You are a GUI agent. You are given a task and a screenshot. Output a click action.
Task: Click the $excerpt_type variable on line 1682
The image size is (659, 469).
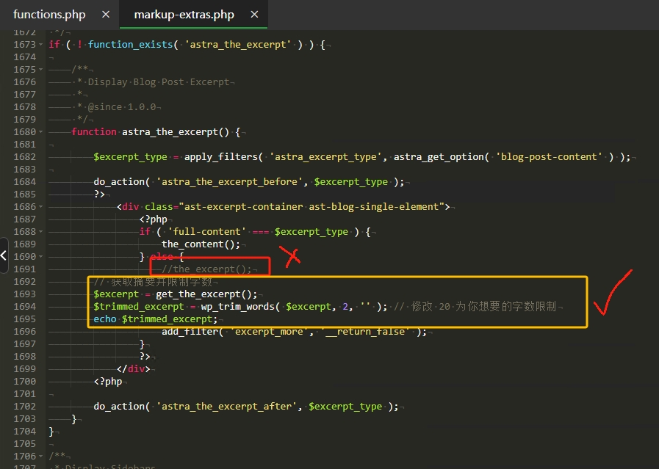130,156
